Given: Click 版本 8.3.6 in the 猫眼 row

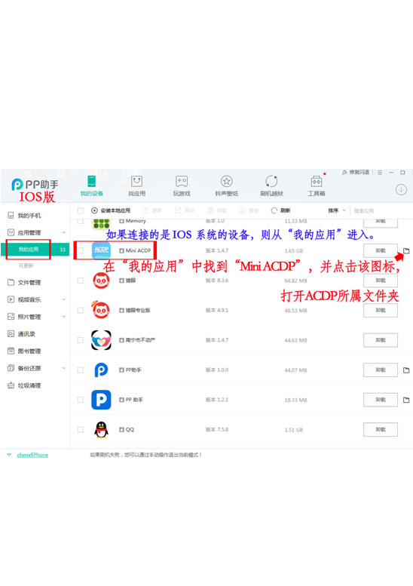Looking at the screenshot, I should [x=217, y=281].
